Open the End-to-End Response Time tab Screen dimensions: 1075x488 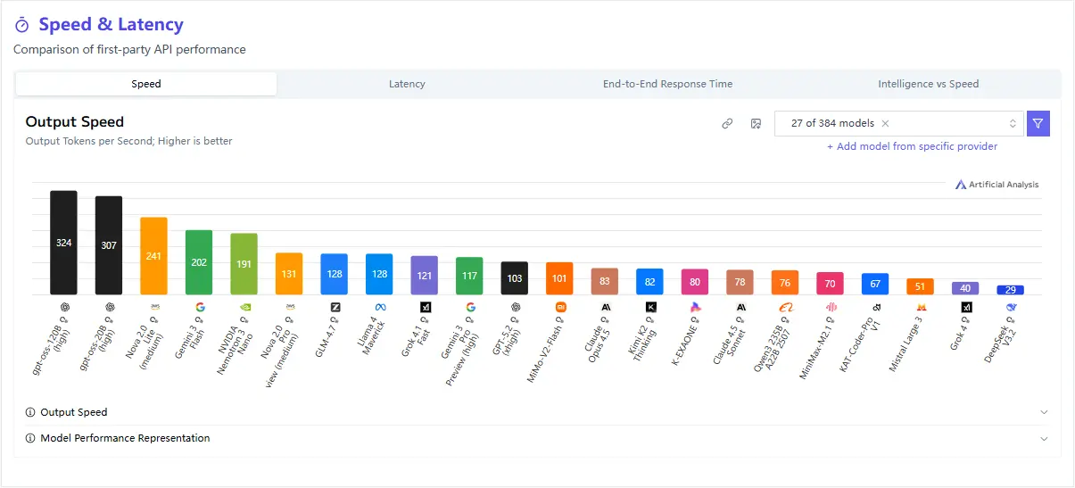pyautogui.click(x=667, y=84)
